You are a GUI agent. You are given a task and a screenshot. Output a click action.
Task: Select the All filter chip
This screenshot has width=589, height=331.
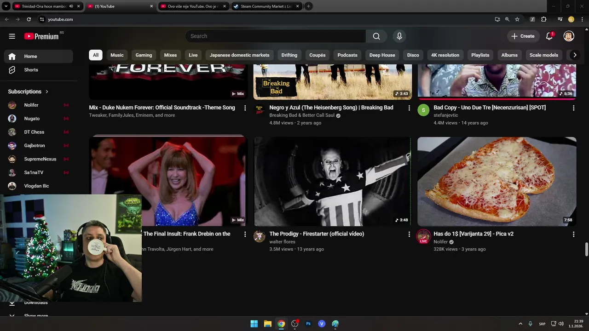(x=95, y=55)
